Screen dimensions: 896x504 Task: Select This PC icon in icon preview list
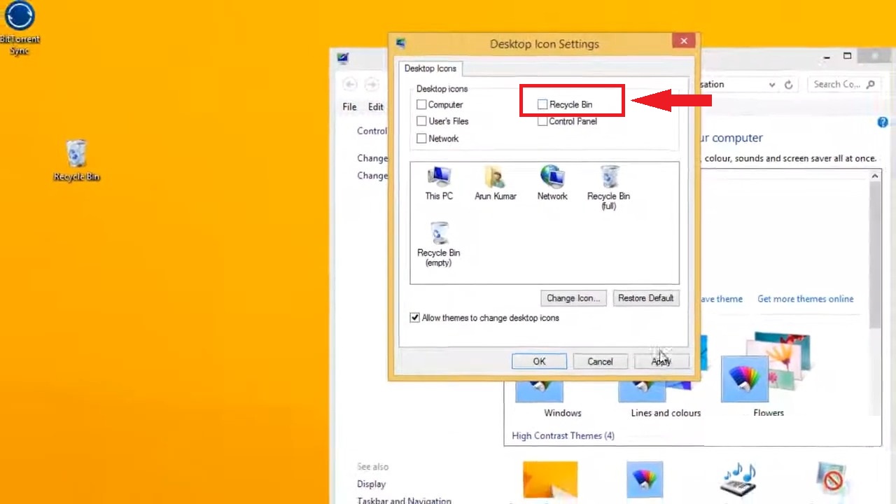(439, 183)
